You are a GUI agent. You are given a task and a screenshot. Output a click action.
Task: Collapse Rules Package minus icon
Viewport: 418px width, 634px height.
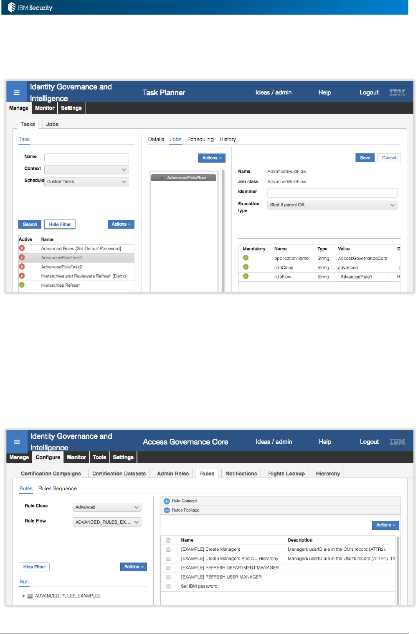167,510
